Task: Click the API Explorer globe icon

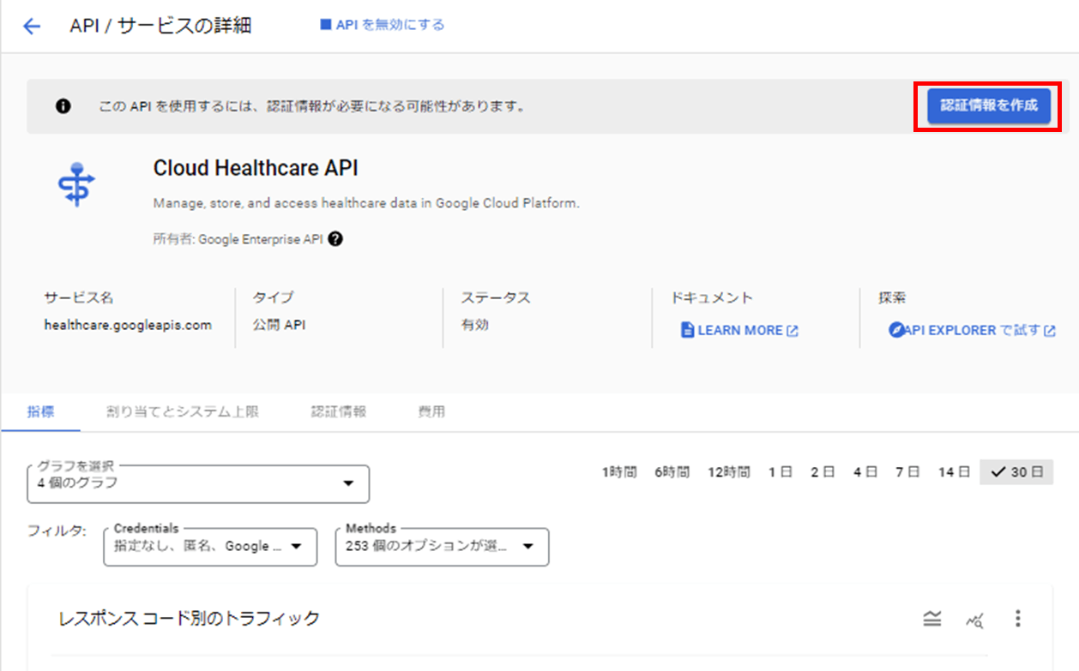Action: point(896,330)
